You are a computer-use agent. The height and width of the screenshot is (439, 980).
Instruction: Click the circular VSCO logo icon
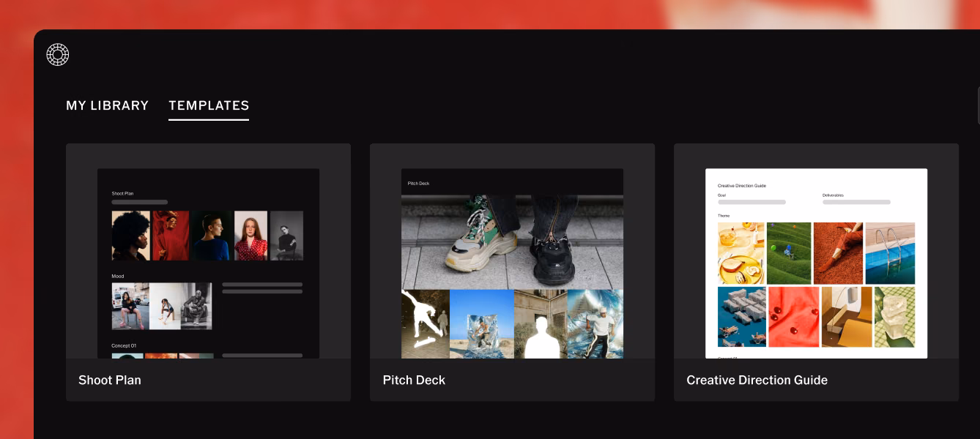click(57, 55)
